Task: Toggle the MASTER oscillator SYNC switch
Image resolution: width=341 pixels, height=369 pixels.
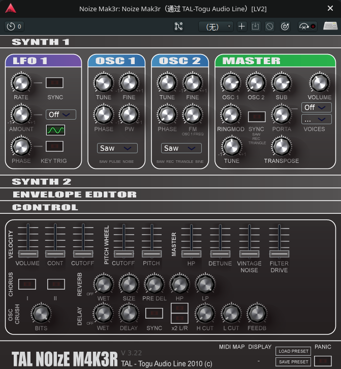Action: [x=257, y=117]
